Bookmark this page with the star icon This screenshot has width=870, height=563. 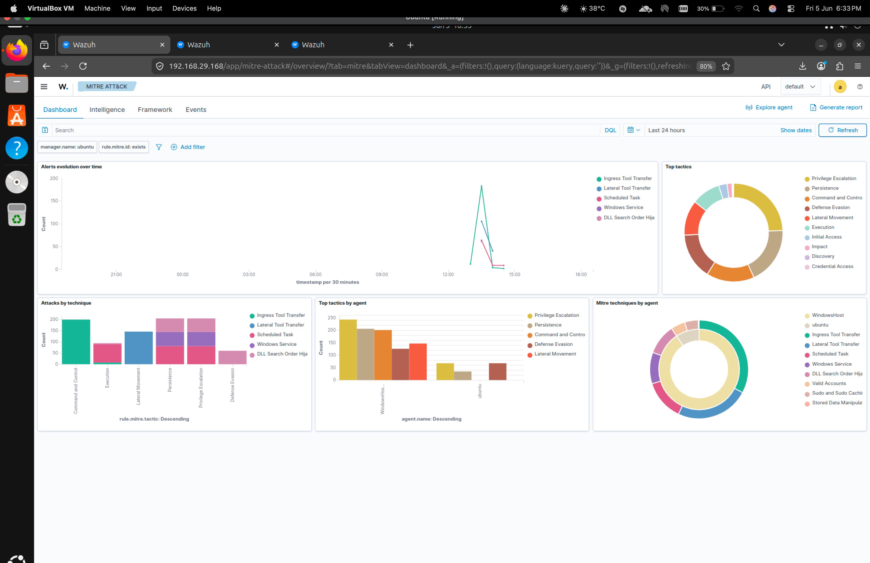coord(726,66)
